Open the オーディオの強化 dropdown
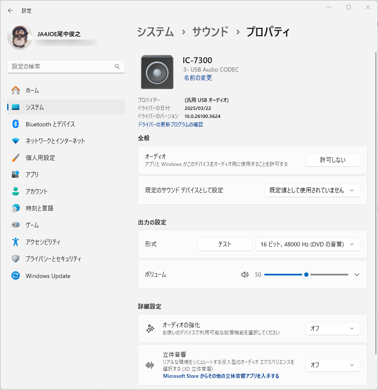The height and width of the screenshot is (390, 378). pos(333,329)
